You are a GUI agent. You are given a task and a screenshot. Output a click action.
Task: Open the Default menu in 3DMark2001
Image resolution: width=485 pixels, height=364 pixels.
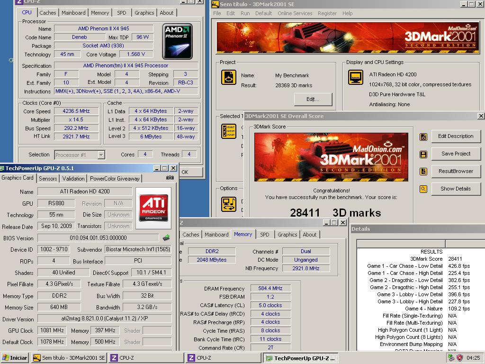tap(263, 13)
